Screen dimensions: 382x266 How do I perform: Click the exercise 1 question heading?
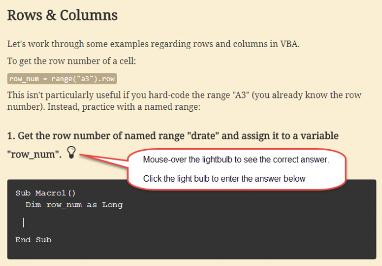coord(173,135)
